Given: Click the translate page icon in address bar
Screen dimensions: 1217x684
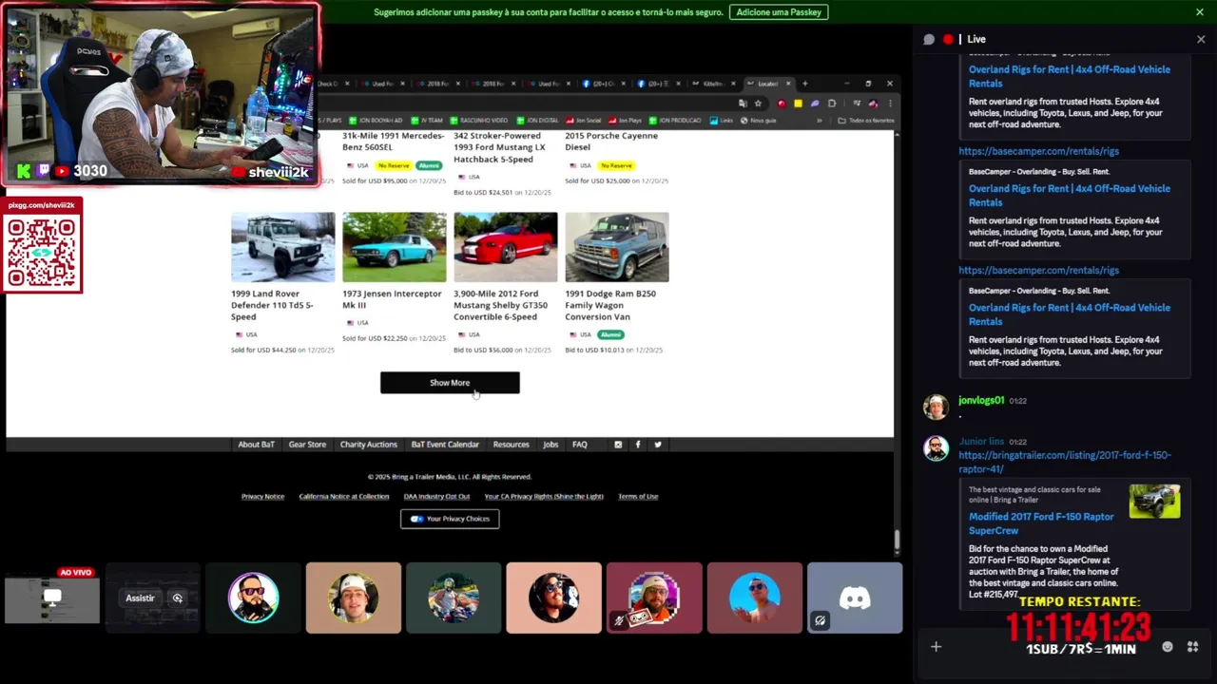Looking at the screenshot, I should 743,104.
